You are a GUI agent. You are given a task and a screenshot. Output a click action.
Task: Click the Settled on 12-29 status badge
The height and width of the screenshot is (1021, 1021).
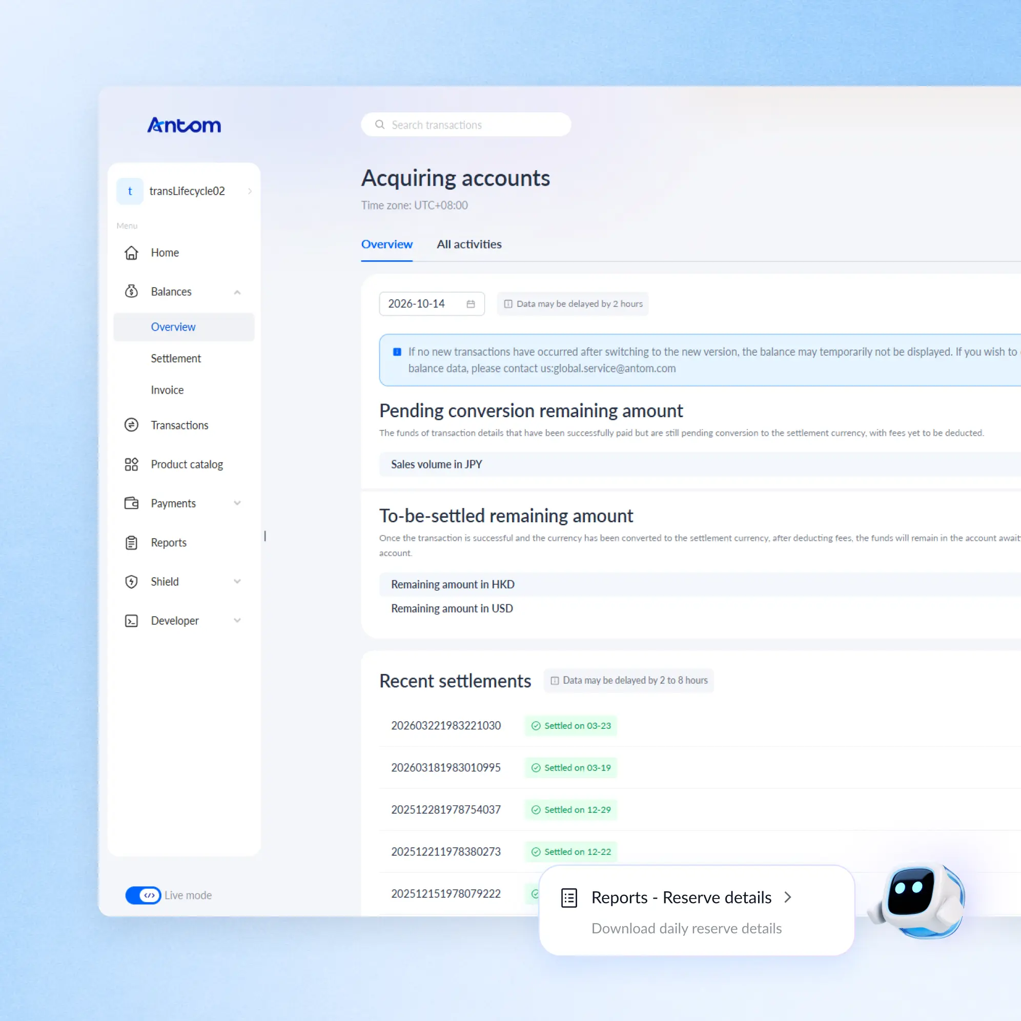[571, 810]
